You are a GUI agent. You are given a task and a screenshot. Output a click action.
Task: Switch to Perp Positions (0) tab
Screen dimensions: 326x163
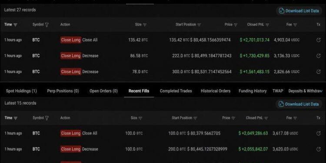63,91
